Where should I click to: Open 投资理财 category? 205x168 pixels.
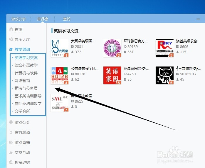pyautogui.click(x=22, y=162)
